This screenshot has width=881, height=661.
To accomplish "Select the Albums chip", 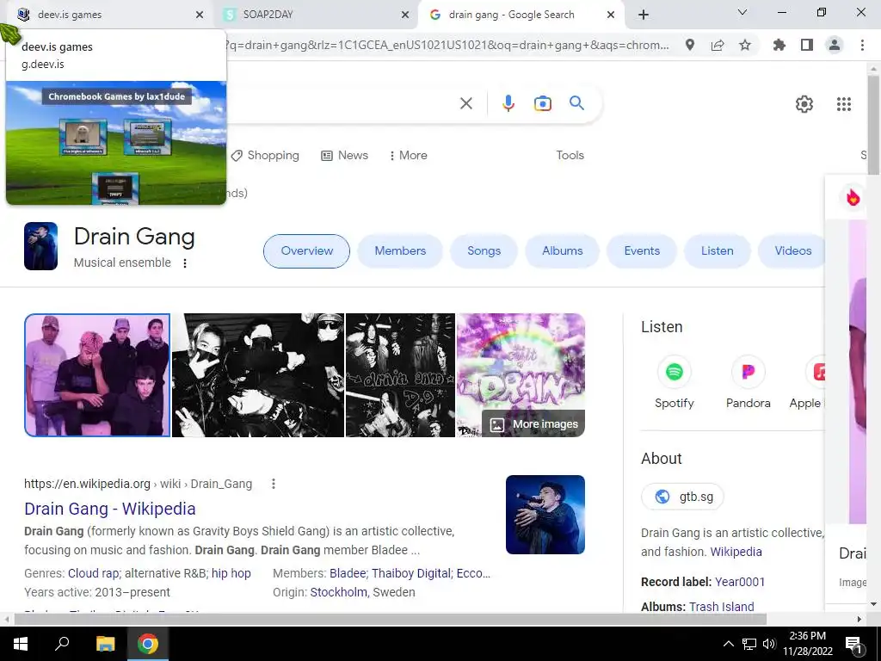I will pos(563,251).
